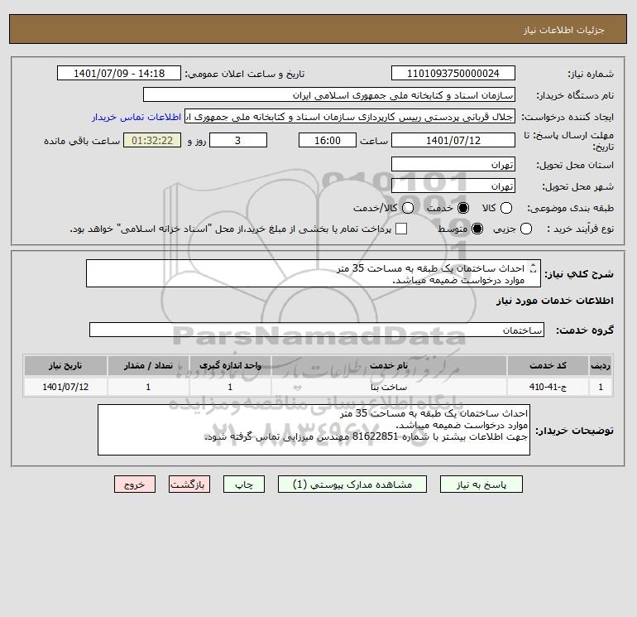Click the پاسخ به نیاز button

(x=481, y=484)
